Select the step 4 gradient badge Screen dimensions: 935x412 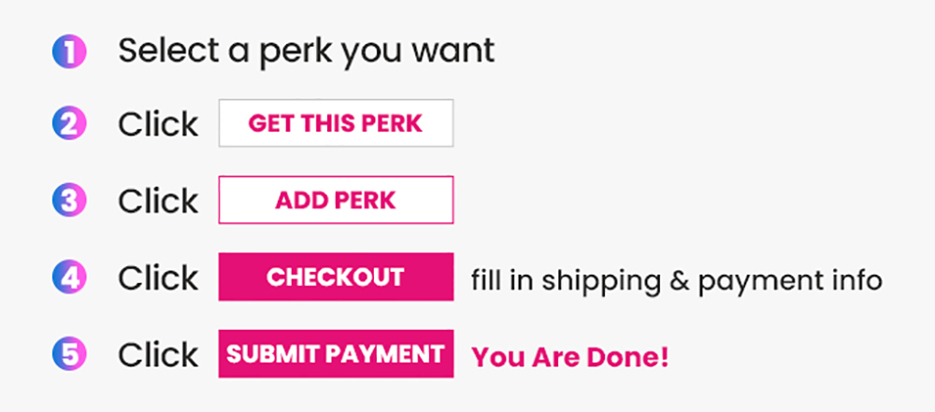coord(69,277)
